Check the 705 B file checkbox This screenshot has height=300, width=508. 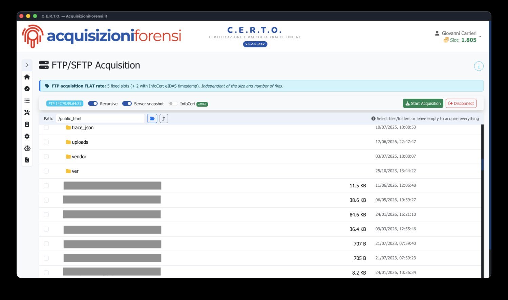tap(46, 258)
